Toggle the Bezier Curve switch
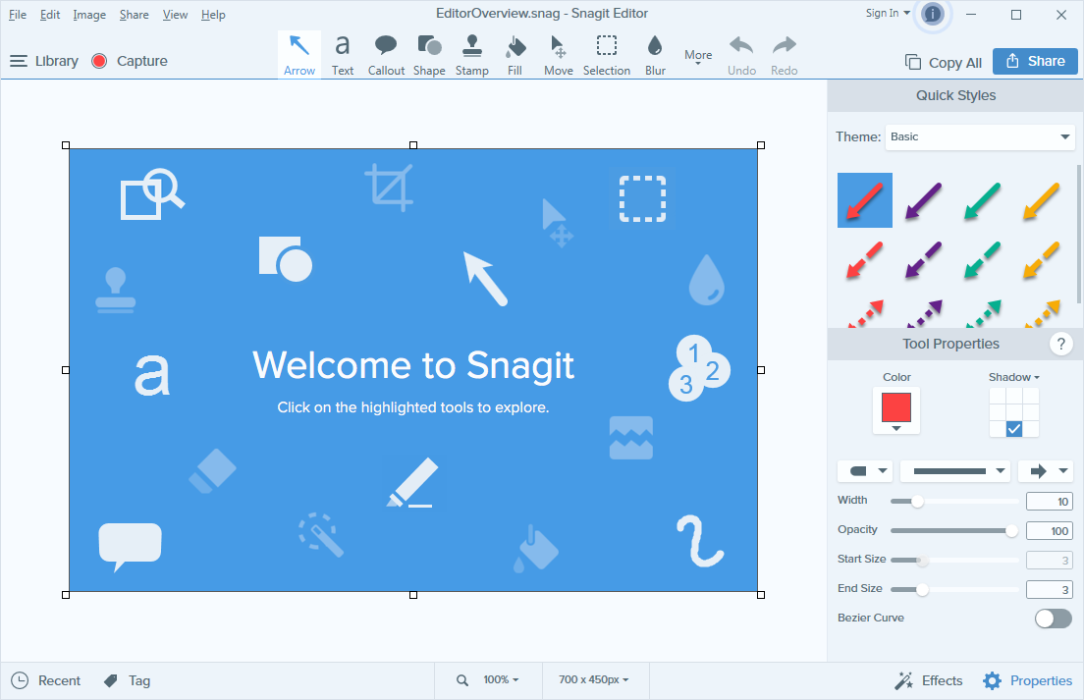Viewport: 1084px width, 700px height. click(1053, 619)
